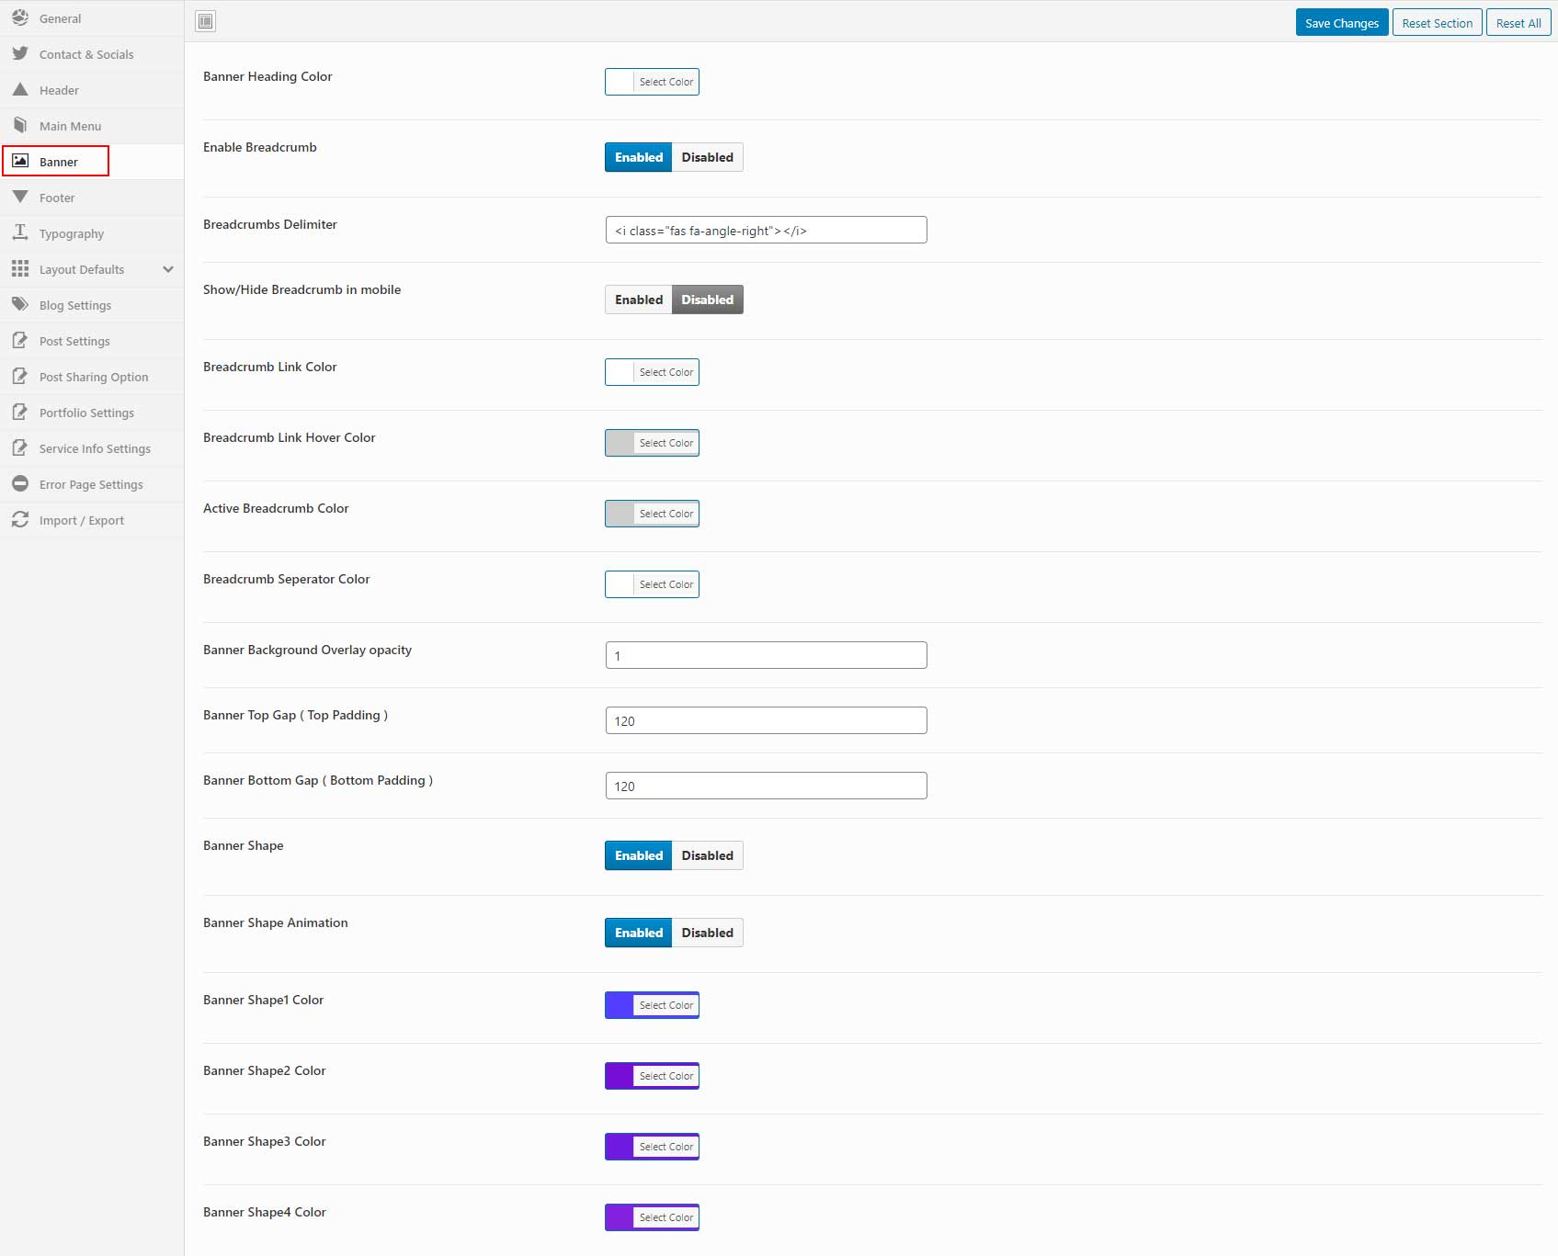Open the General settings section

coord(92,18)
